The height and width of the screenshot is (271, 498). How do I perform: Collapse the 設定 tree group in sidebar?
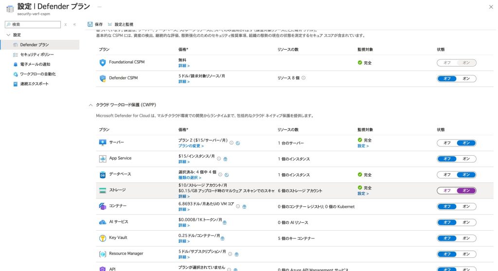click(8, 35)
